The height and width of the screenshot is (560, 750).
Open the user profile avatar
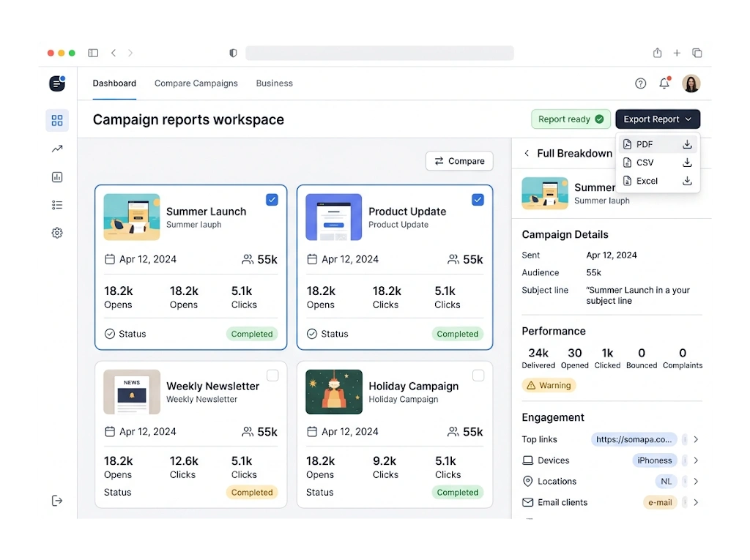(x=691, y=83)
